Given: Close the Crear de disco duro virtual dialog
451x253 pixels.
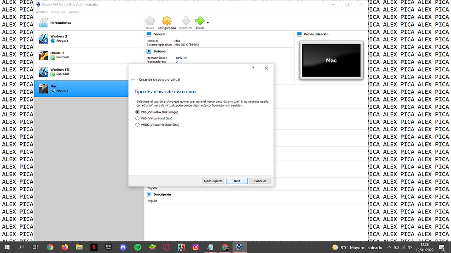Looking at the screenshot, I should (x=266, y=68).
